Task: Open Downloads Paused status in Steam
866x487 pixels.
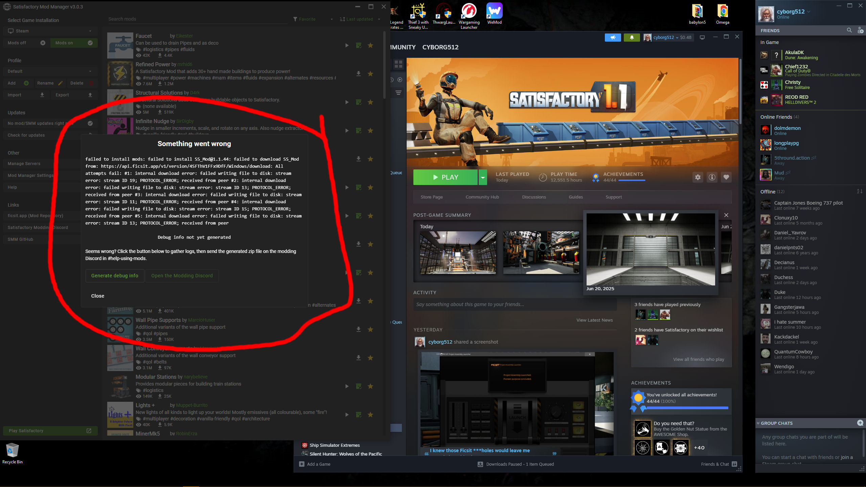Action: [516, 464]
